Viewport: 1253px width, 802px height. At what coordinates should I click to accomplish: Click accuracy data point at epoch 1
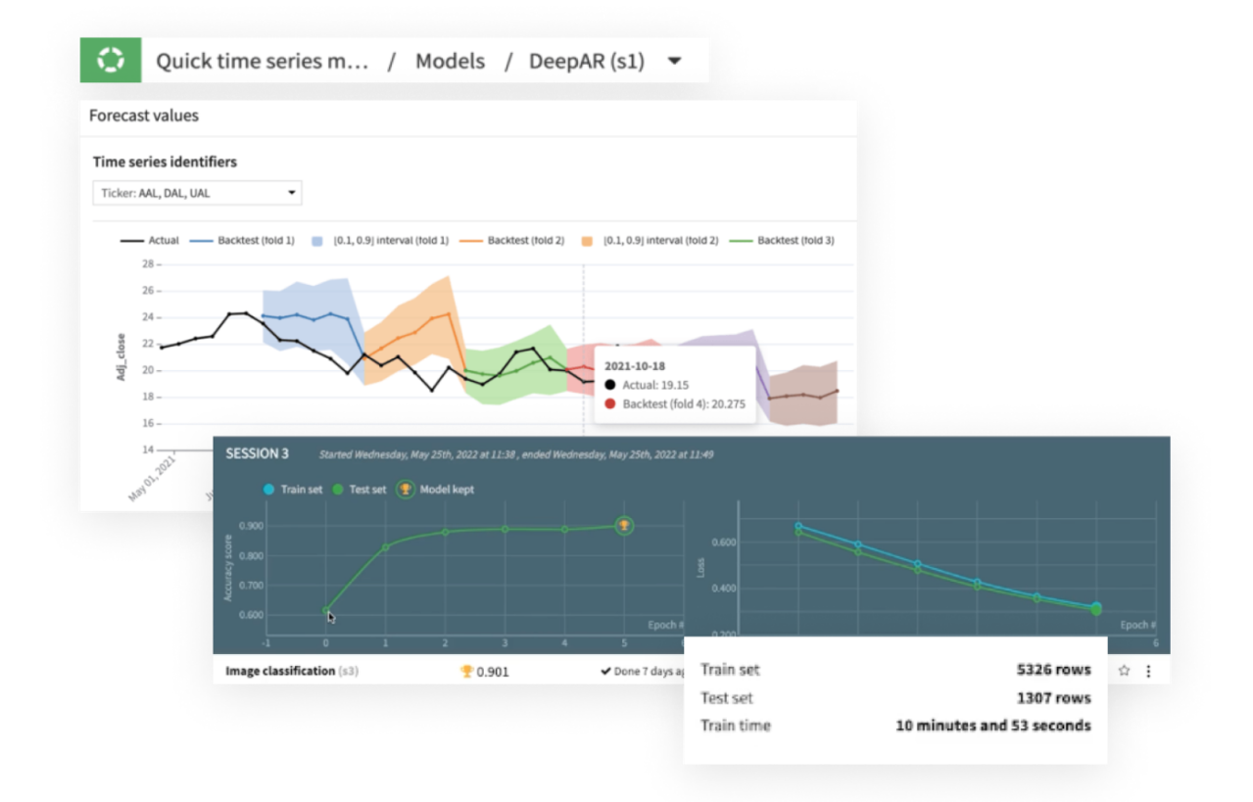pos(385,547)
